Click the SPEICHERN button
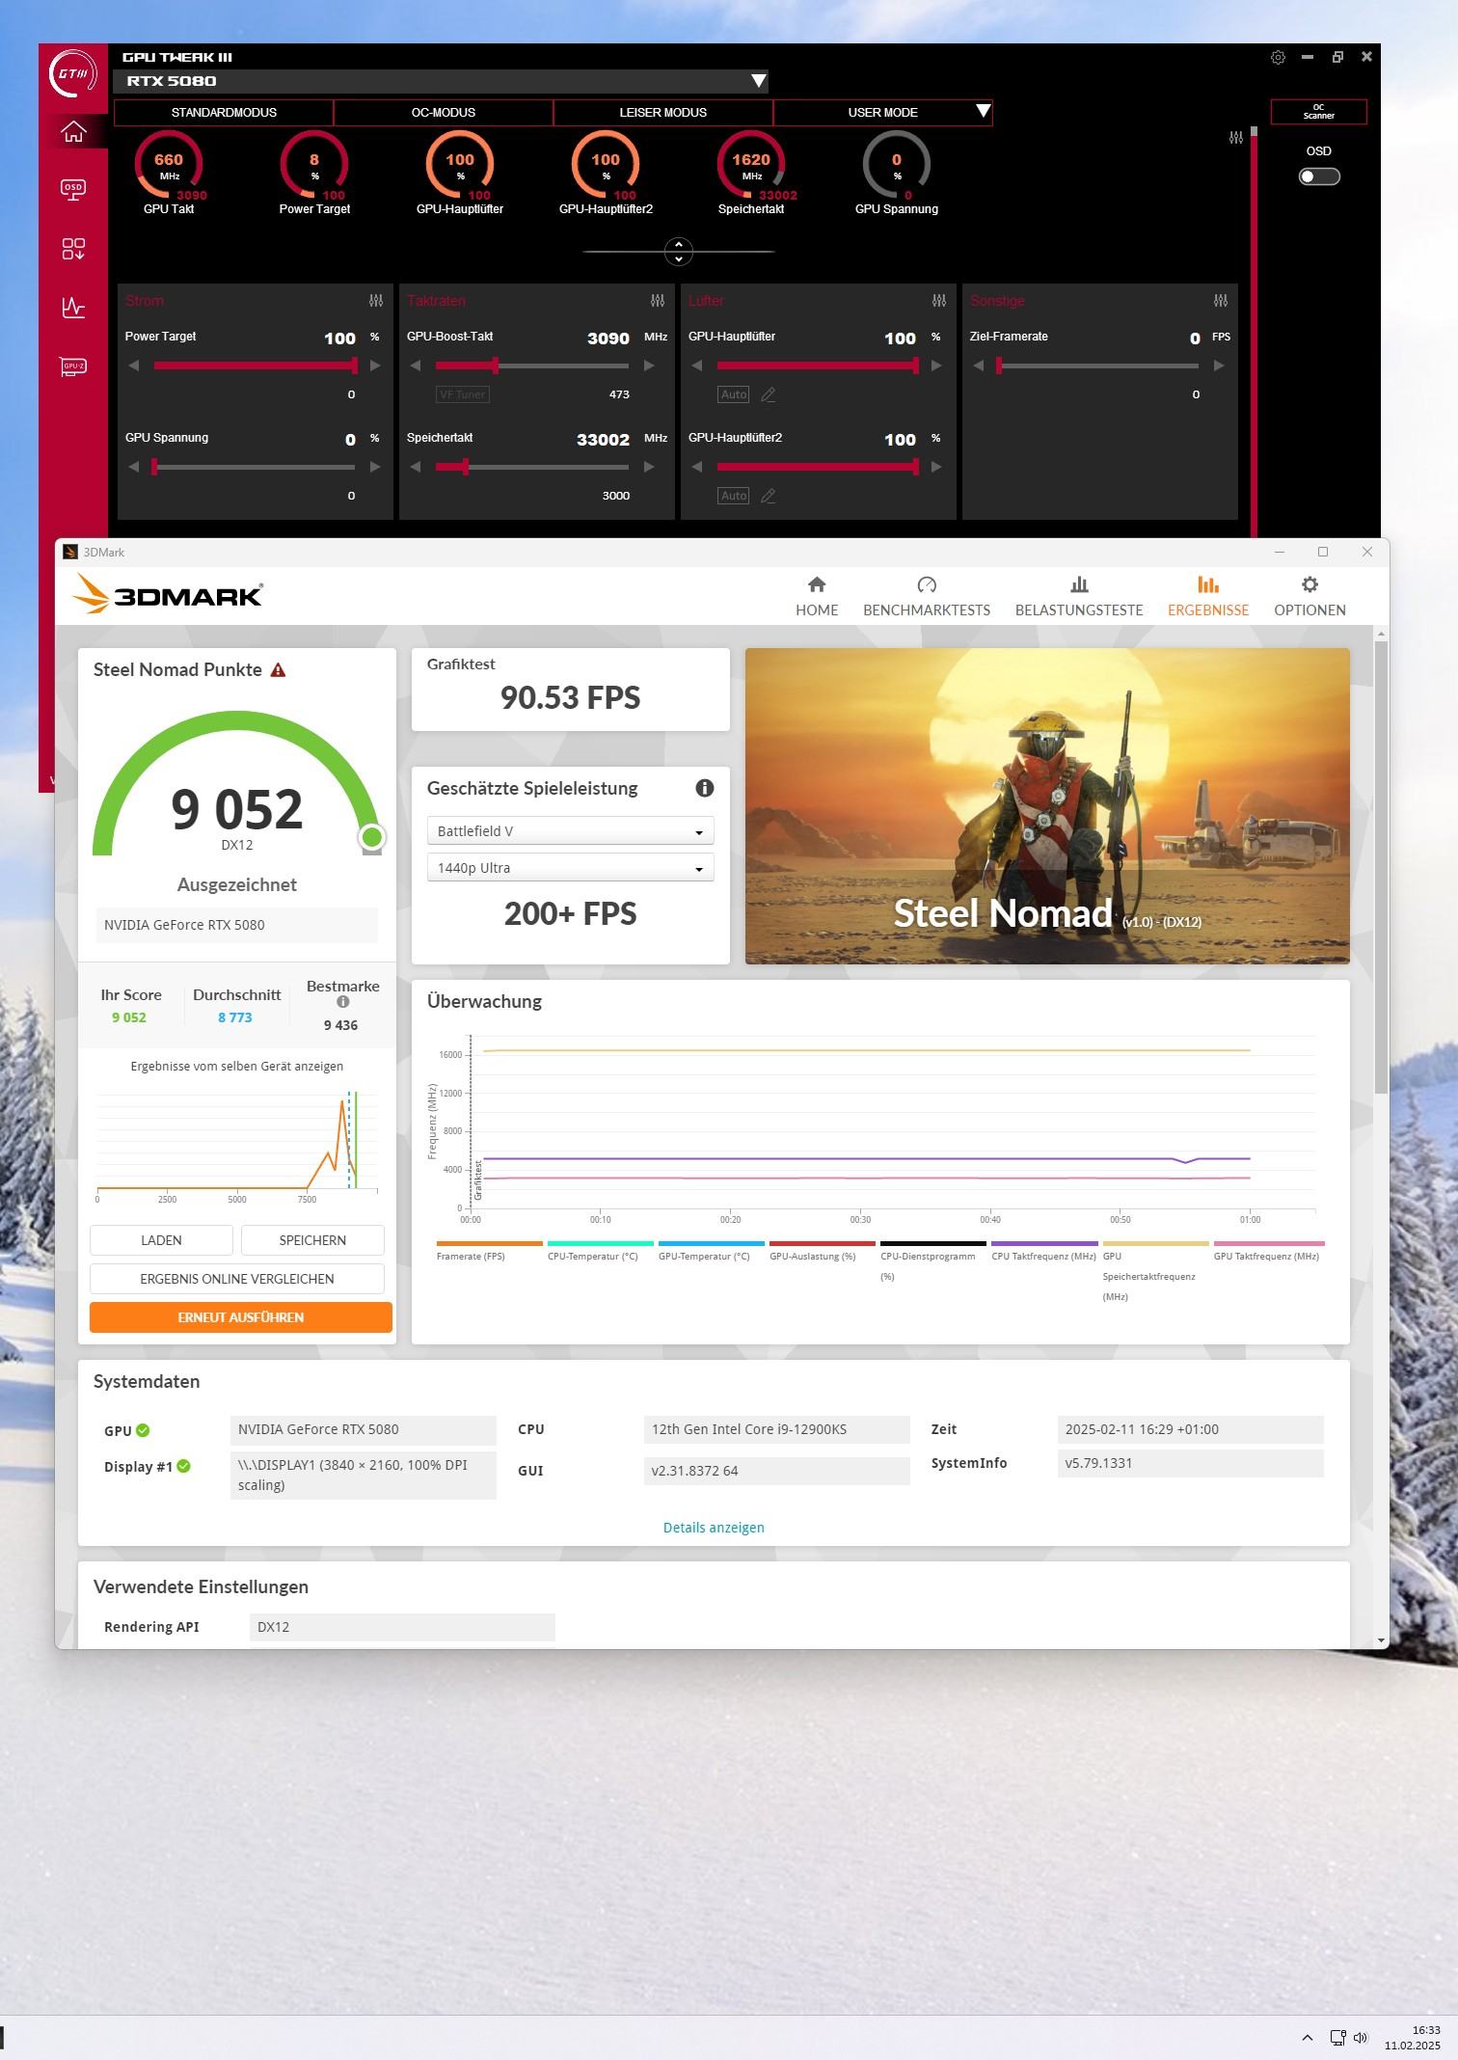 tap(312, 1240)
